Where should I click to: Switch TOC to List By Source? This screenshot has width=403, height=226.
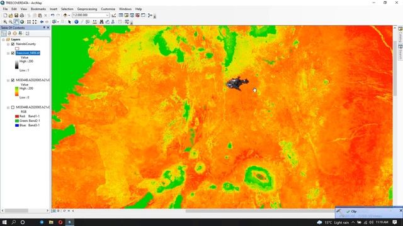pyautogui.click(x=9, y=33)
